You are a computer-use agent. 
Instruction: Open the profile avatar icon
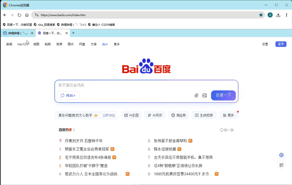click(270, 15)
